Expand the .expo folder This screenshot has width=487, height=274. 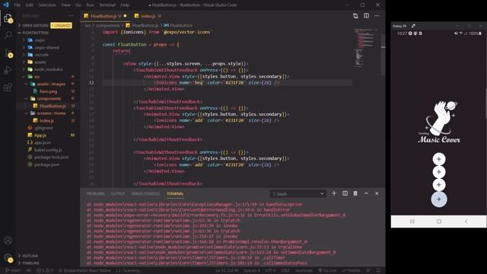(40, 40)
